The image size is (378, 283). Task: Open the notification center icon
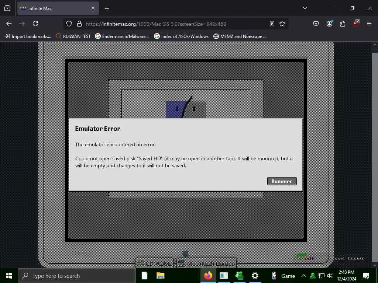click(366, 276)
